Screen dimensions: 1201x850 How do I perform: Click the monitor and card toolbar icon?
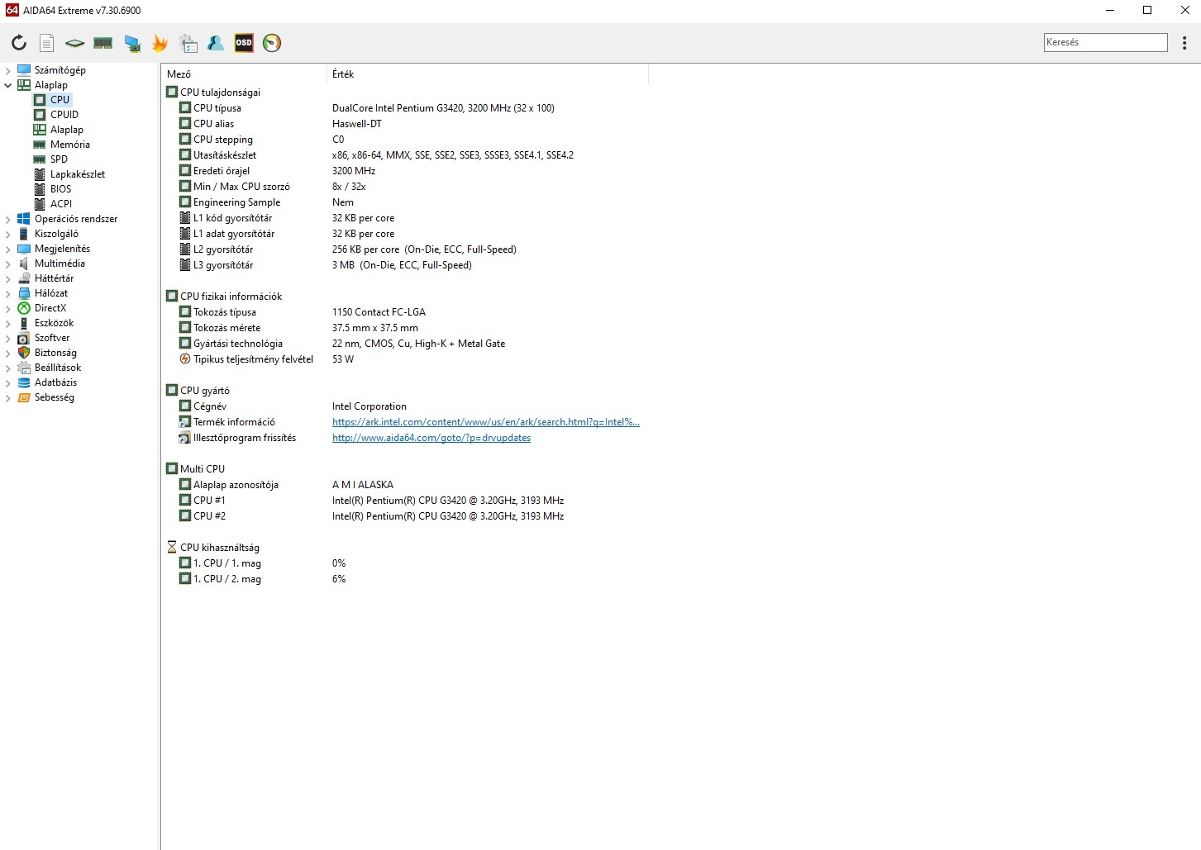pyautogui.click(x=132, y=43)
